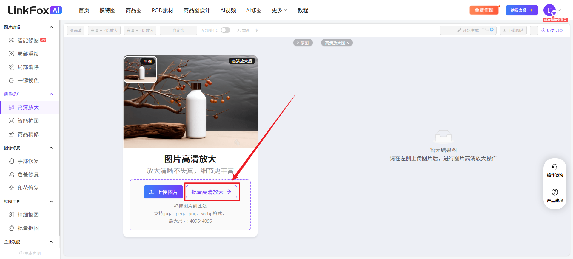
Task: Collapse the 图片编辑 section
Action: (x=51, y=27)
